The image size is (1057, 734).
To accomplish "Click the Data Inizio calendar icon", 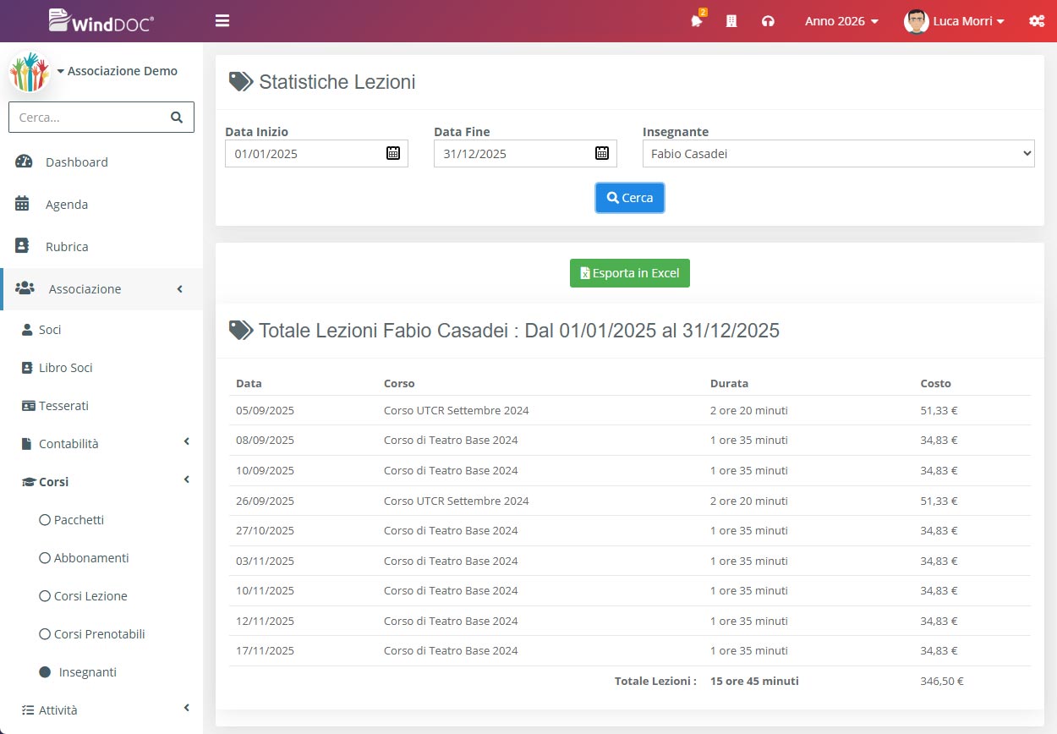I will [x=393, y=153].
